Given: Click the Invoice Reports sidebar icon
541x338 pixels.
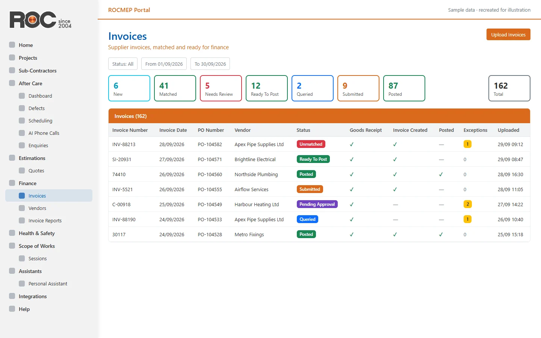Looking at the screenshot, I should [22, 220].
